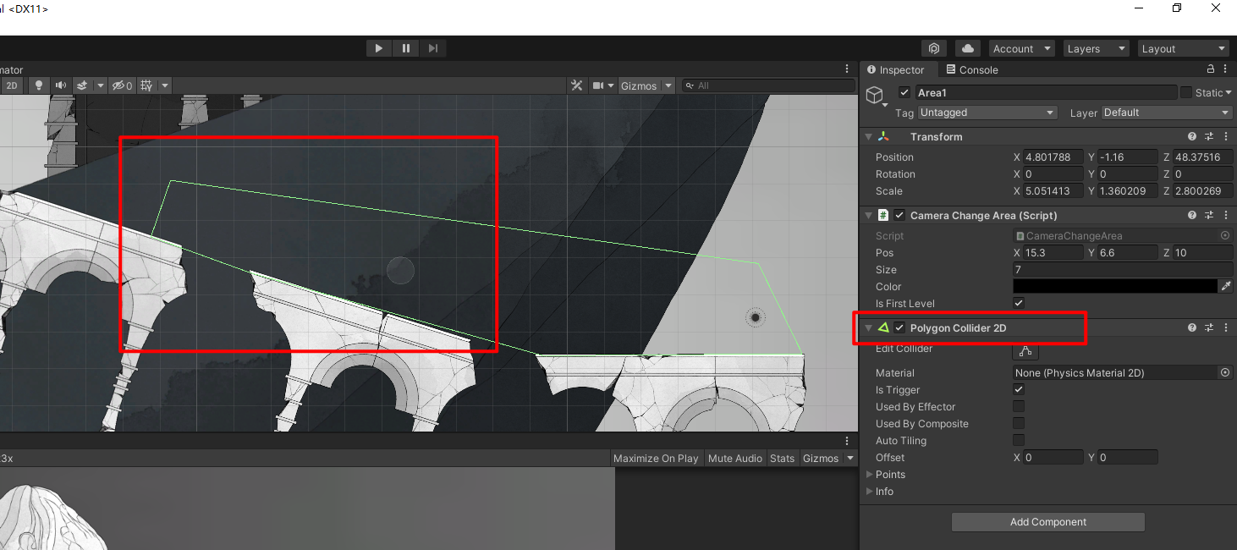Open GameObject icon picker cube
The image size is (1237, 550).
click(x=875, y=95)
